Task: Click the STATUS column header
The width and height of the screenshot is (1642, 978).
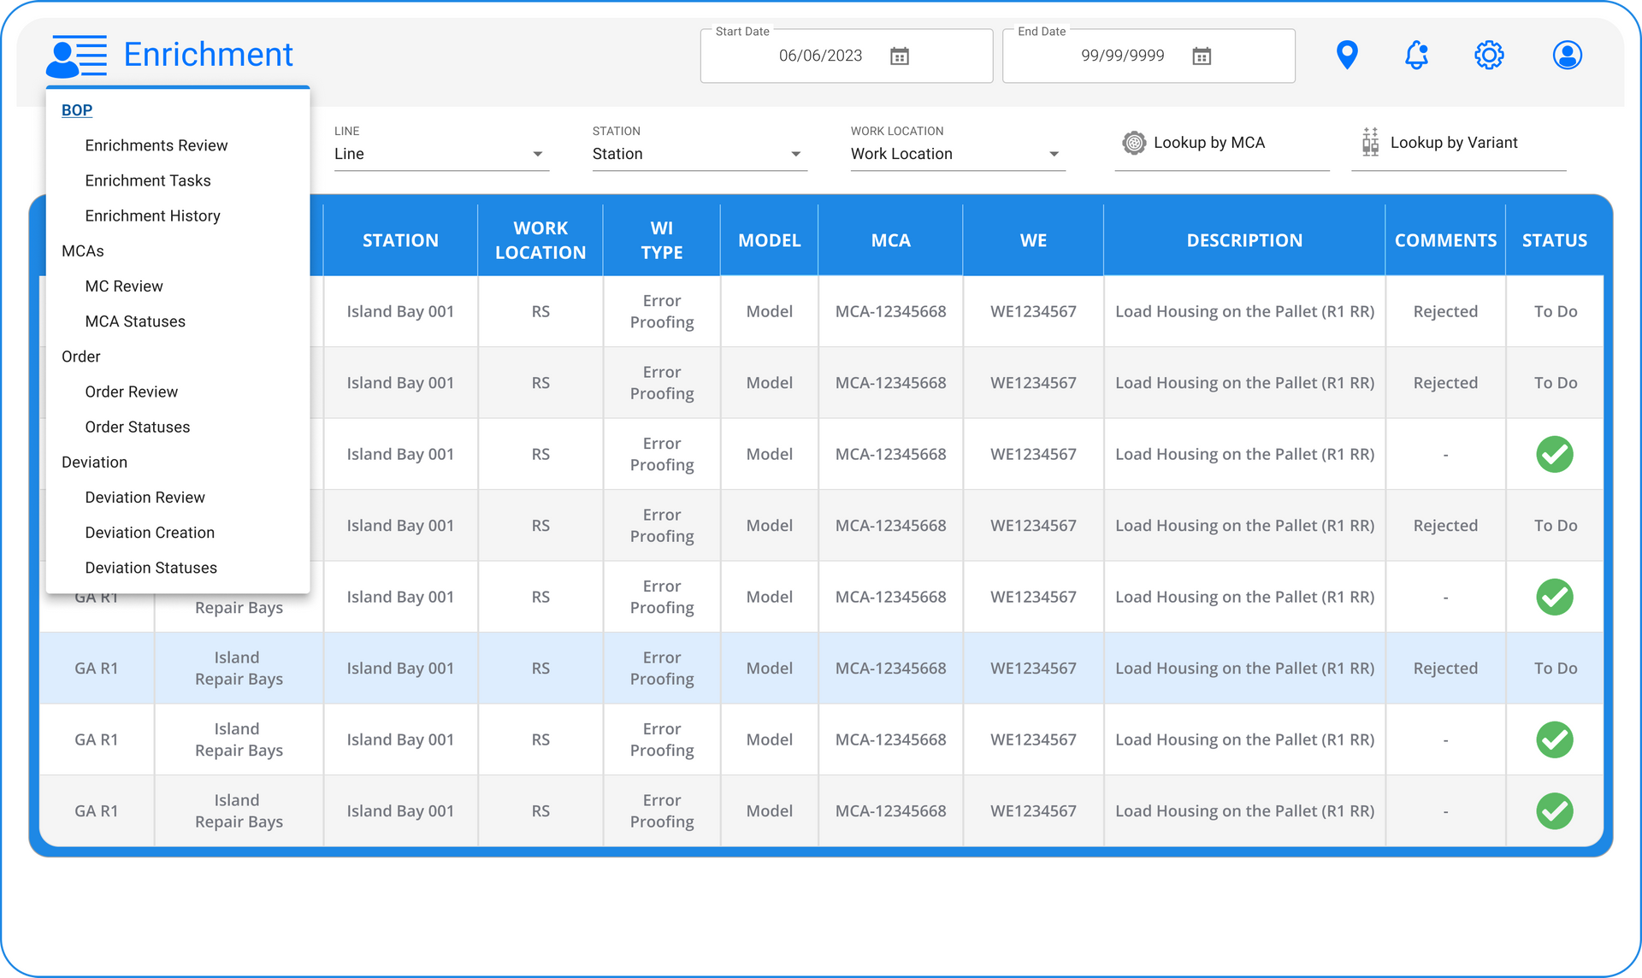Action: tap(1555, 240)
